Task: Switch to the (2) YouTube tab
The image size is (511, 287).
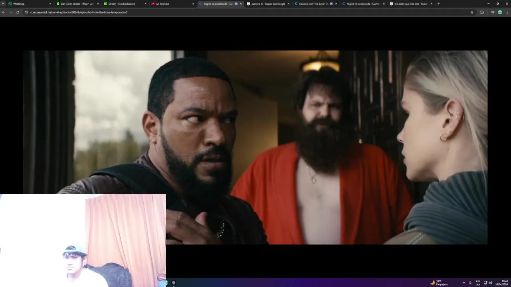Action: coord(172,4)
